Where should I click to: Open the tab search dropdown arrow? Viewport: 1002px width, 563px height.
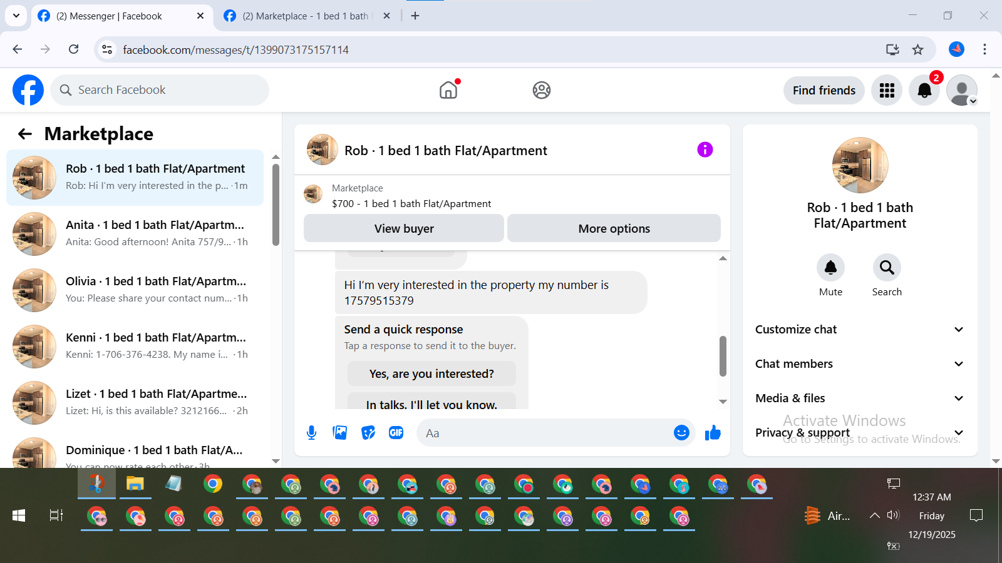coord(16,16)
